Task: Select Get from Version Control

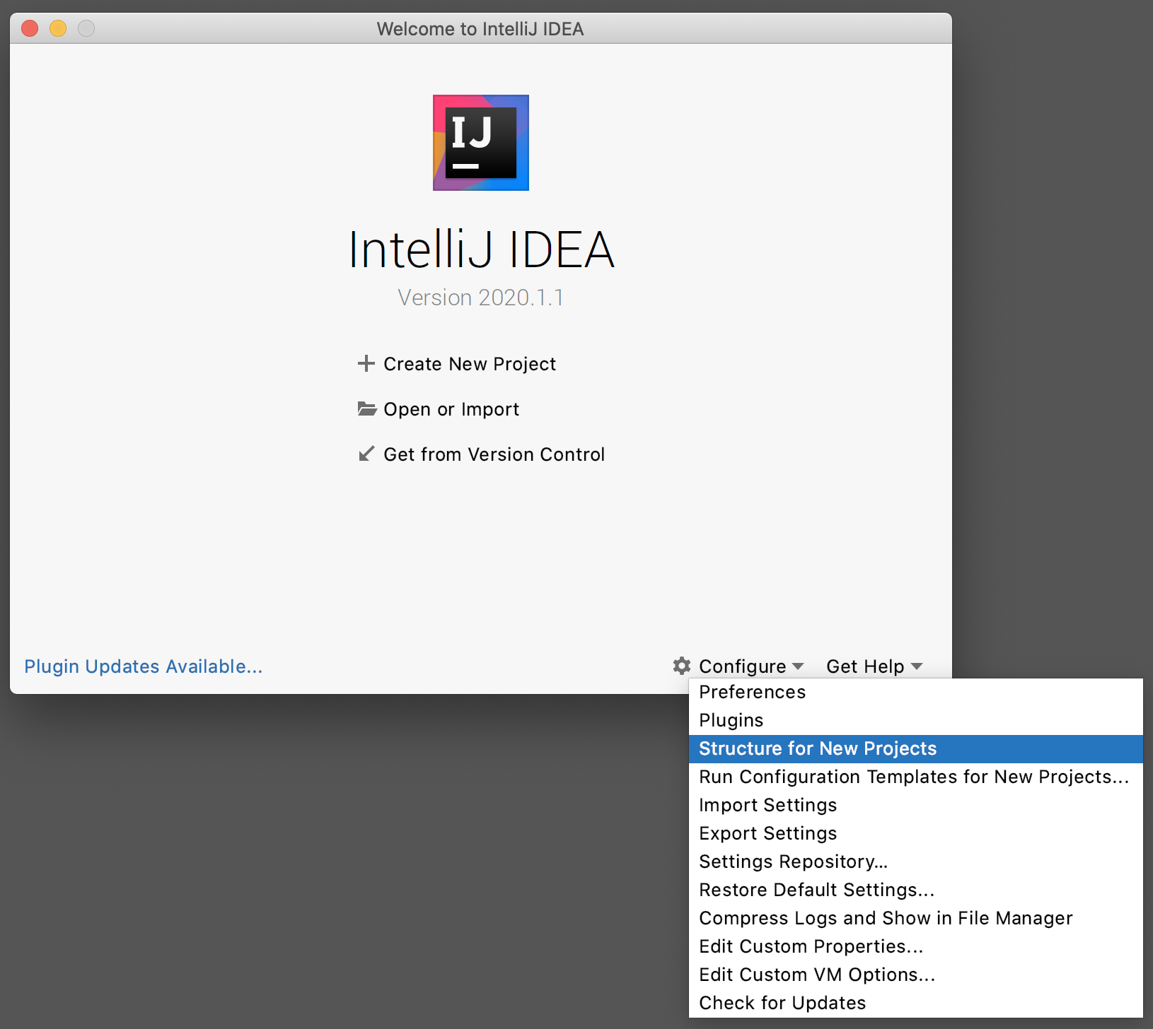Action: [x=494, y=454]
